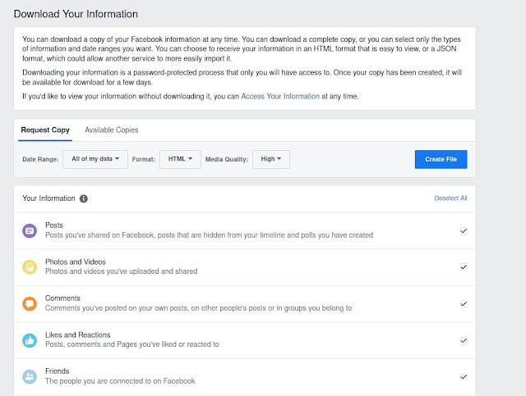Toggle the Comments checkbox
526x396 pixels.
[464, 304]
